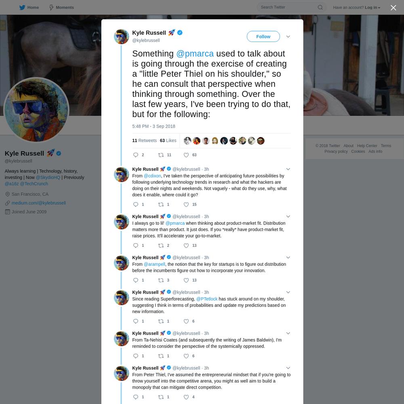Click the search magnifier icon
404x404 pixels.
[x=320, y=7]
